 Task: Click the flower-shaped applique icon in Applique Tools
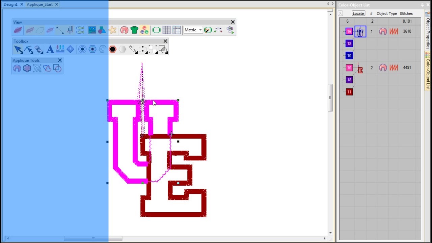(27, 69)
